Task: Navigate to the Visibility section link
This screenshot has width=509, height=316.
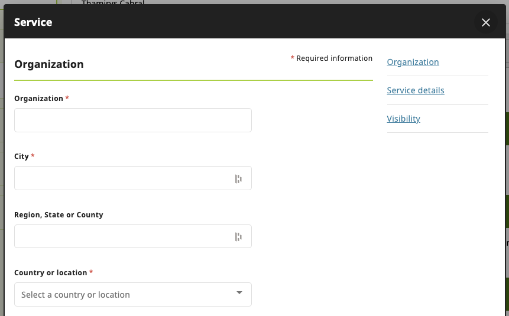Action: (x=403, y=119)
